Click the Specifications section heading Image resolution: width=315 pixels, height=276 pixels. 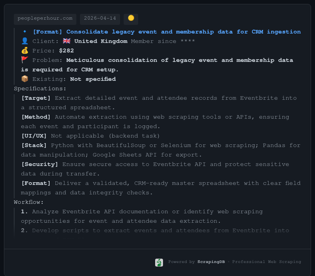click(x=40, y=88)
